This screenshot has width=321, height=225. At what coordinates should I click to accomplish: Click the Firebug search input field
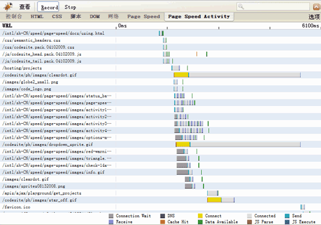273,7
